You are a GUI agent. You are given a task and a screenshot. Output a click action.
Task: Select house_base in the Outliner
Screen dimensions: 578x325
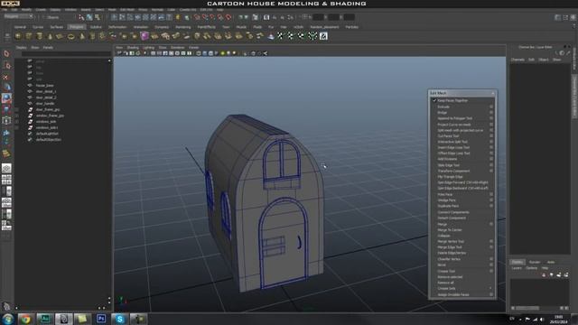tap(44, 85)
